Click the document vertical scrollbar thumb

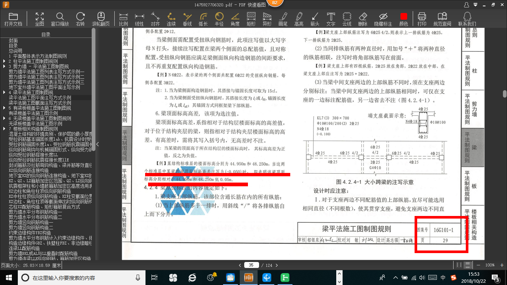point(505,94)
